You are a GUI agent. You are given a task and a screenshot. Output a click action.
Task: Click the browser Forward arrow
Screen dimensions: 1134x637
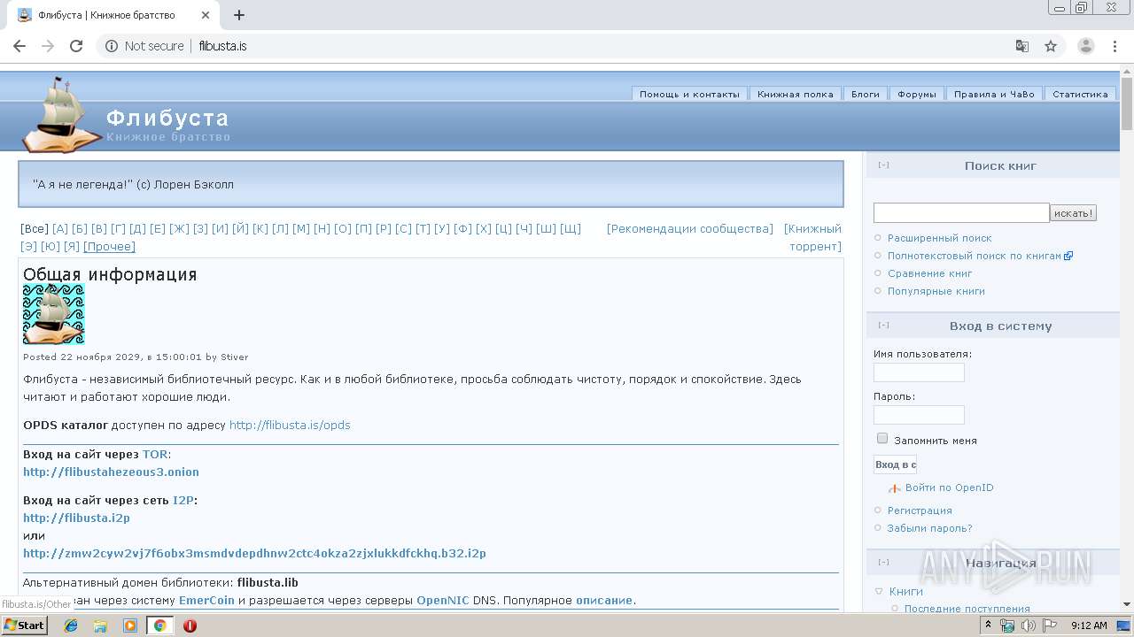pos(48,46)
